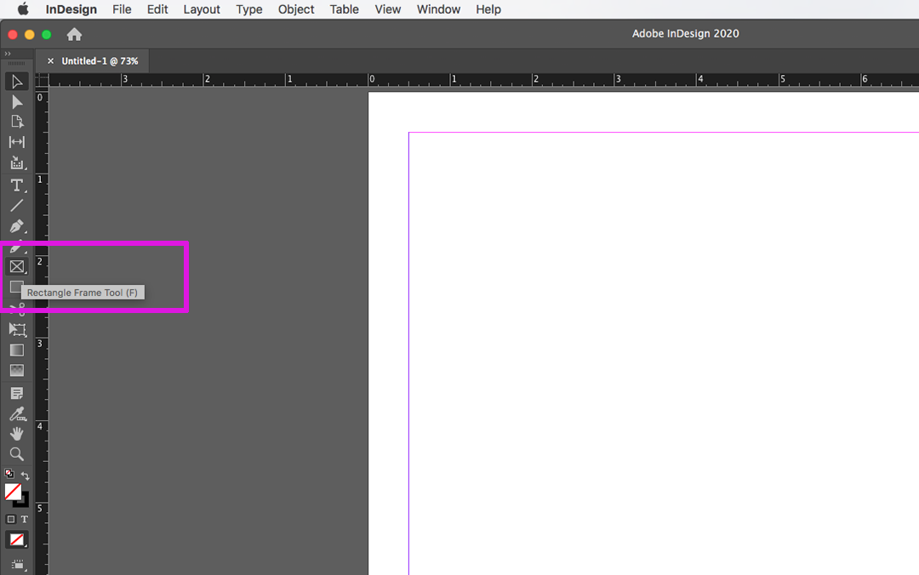
Task: Pick the Zoom tool
Action: point(17,453)
